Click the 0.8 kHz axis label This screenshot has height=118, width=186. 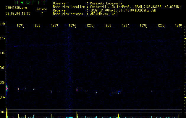pyautogui.click(x=2, y=83)
